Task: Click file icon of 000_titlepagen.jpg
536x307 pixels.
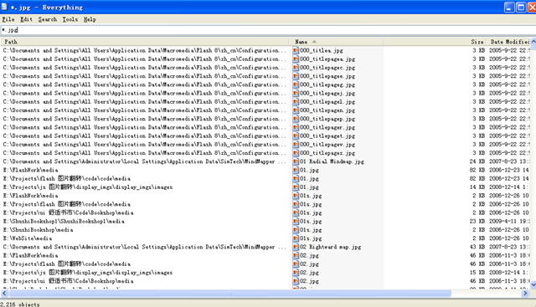Action: coord(296,110)
